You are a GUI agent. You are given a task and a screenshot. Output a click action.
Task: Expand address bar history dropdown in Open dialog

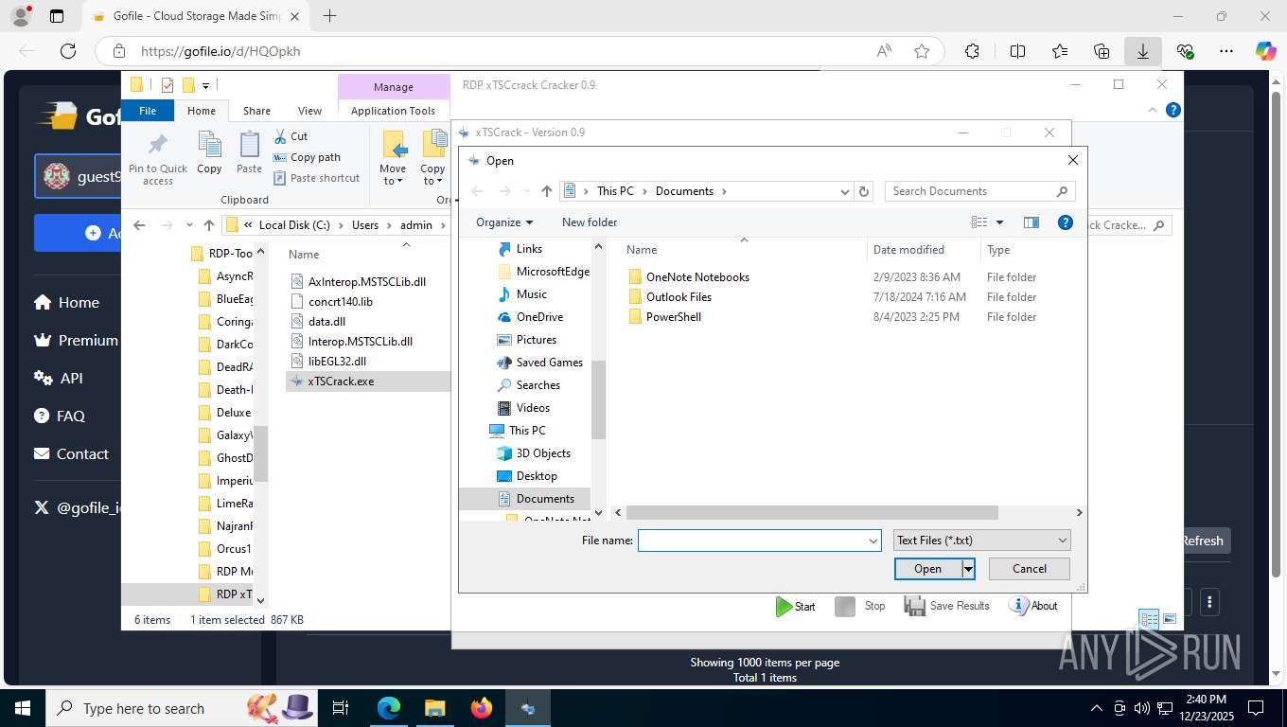pyautogui.click(x=845, y=191)
